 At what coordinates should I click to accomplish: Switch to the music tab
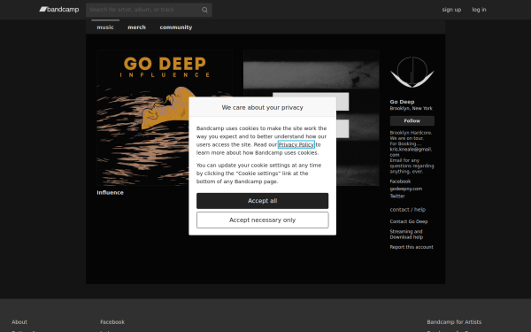click(x=105, y=27)
